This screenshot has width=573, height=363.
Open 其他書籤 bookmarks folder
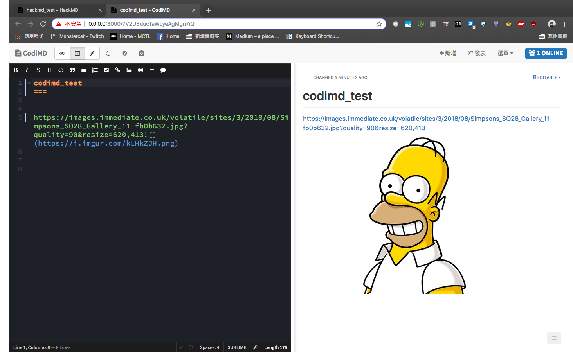tap(553, 36)
